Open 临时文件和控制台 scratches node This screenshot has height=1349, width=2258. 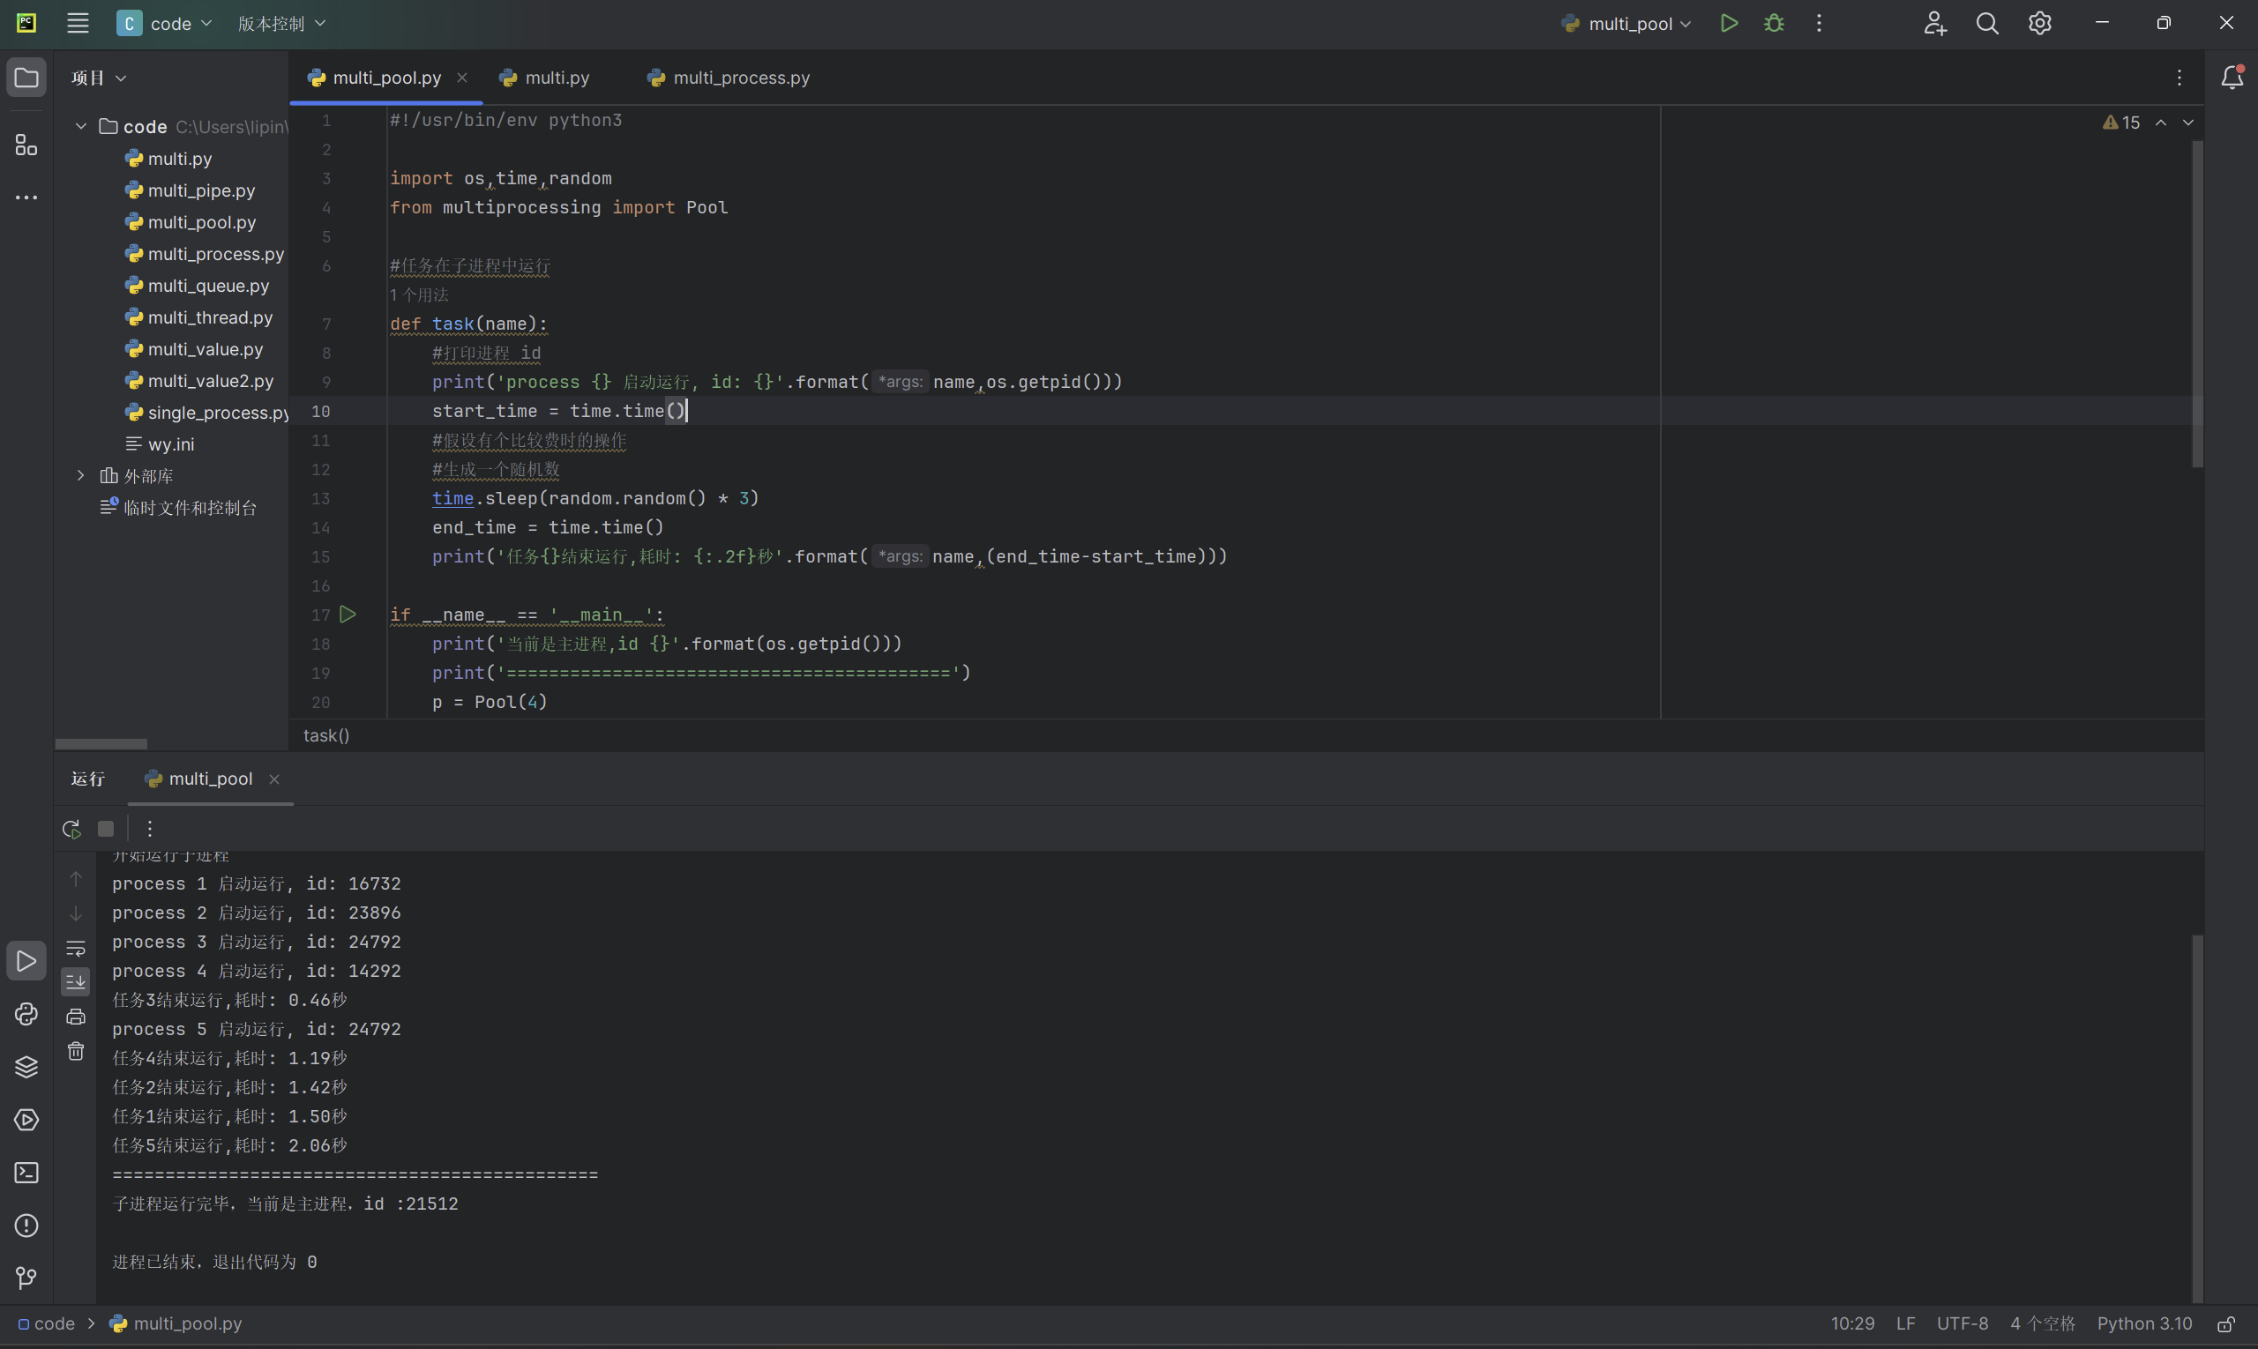point(179,508)
